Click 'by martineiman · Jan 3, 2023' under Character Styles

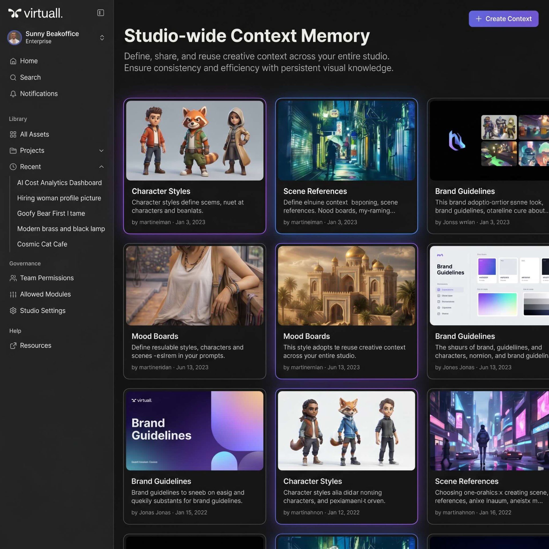[x=168, y=222]
